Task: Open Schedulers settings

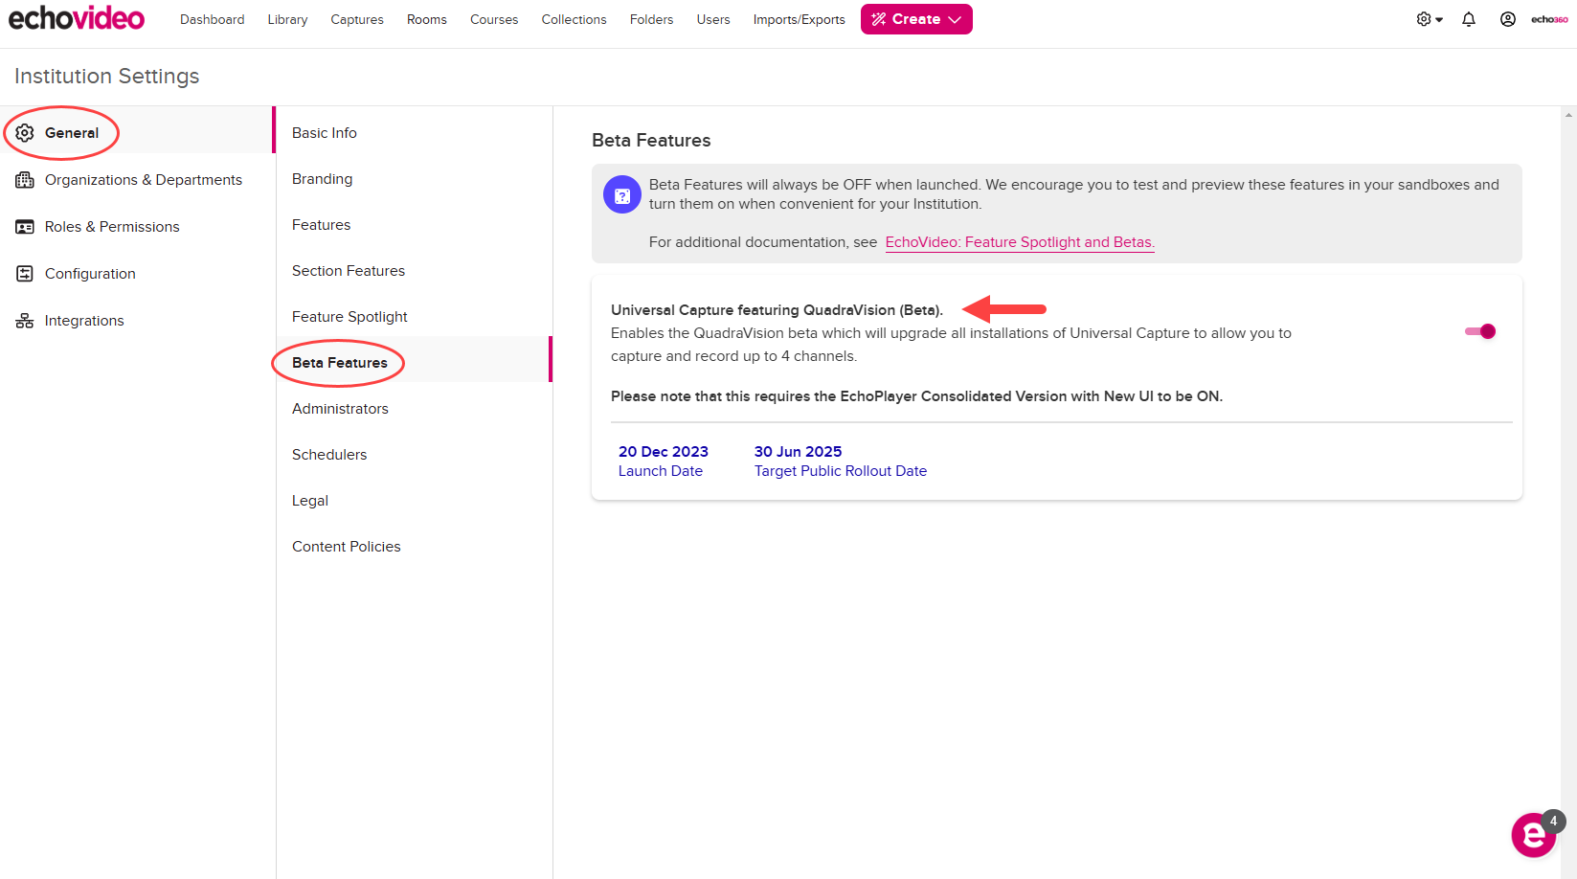Action: pyautogui.click(x=329, y=455)
